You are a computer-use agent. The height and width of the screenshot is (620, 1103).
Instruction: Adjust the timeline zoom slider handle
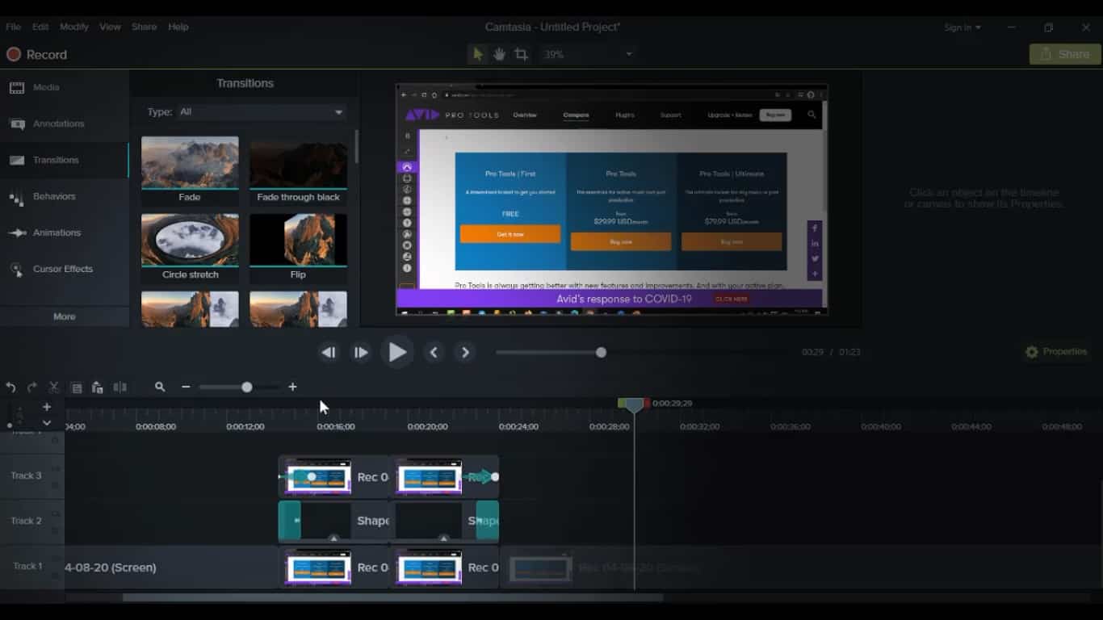[246, 387]
